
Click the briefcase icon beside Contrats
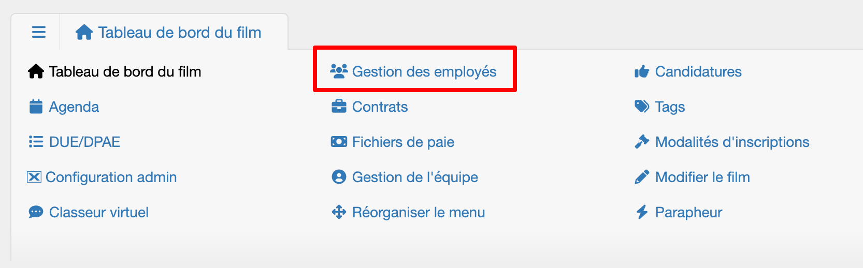tap(339, 107)
